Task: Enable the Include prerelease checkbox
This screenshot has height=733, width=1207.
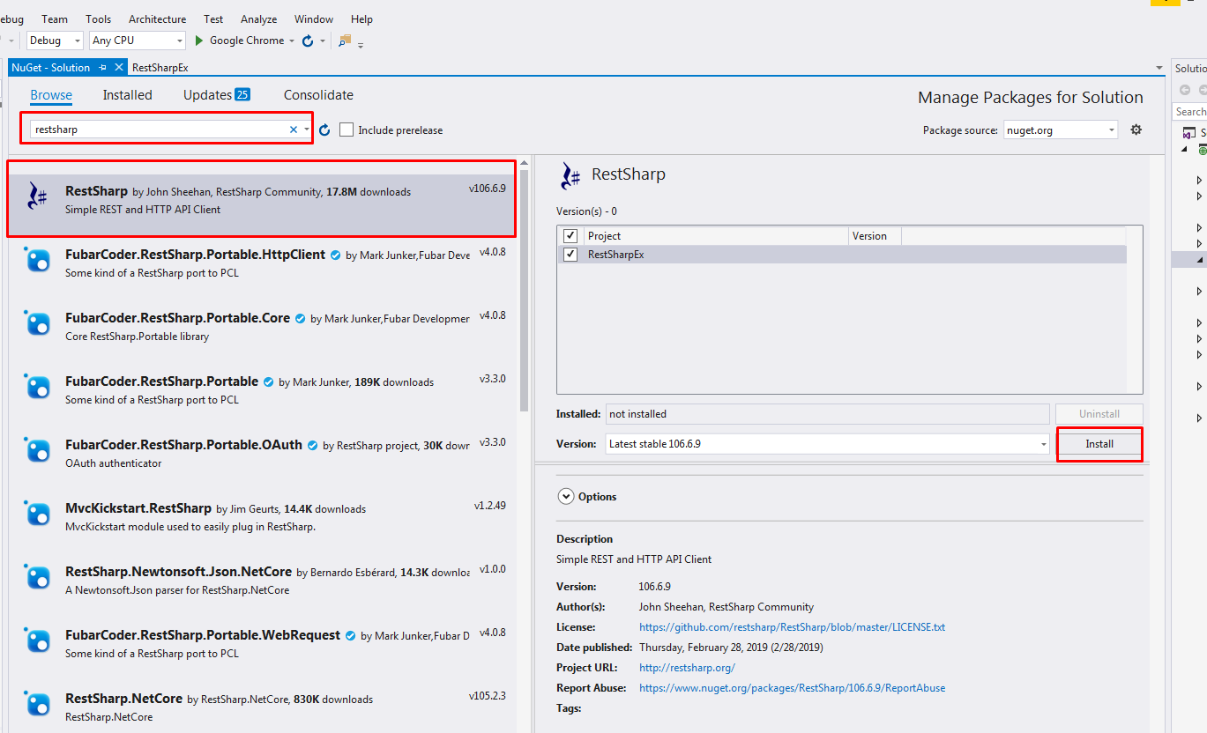Action: click(346, 130)
